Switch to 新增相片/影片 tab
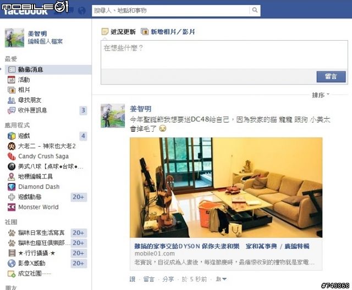Screen dimensions: 352x290 click(168, 32)
